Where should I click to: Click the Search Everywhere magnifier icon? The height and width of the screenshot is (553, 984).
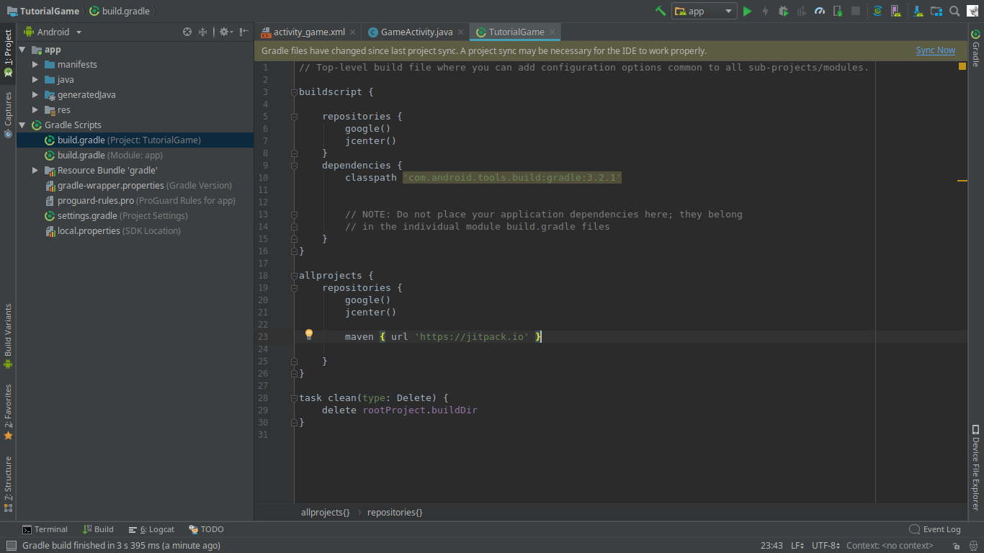coord(954,11)
